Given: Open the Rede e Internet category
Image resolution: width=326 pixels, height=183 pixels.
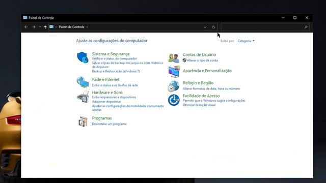Looking at the screenshot, I should [105, 79].
